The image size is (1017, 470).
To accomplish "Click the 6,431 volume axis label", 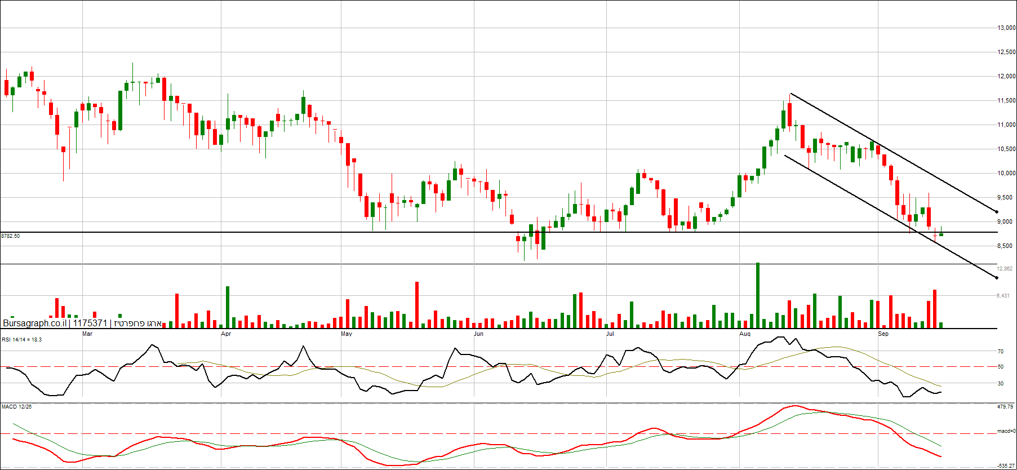I will point(1003,295).
